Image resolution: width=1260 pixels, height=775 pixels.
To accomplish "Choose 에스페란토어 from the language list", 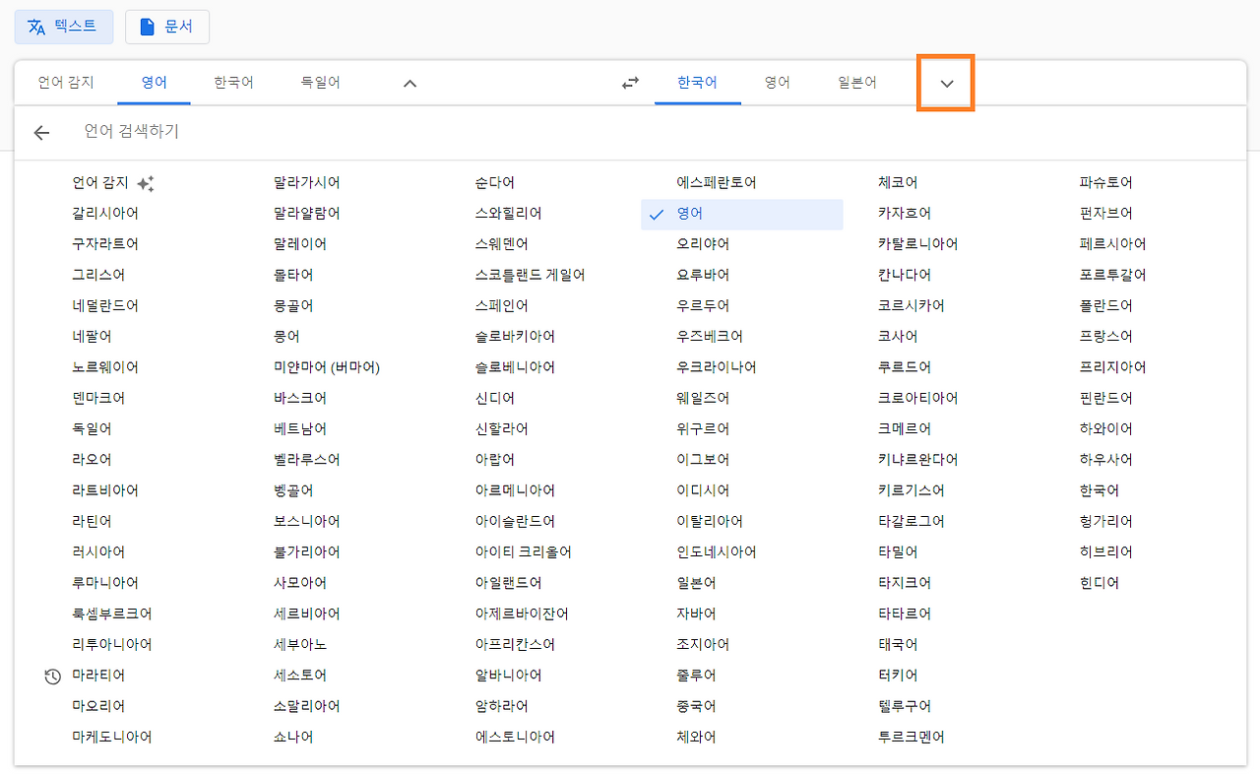I will pos(717,183).
